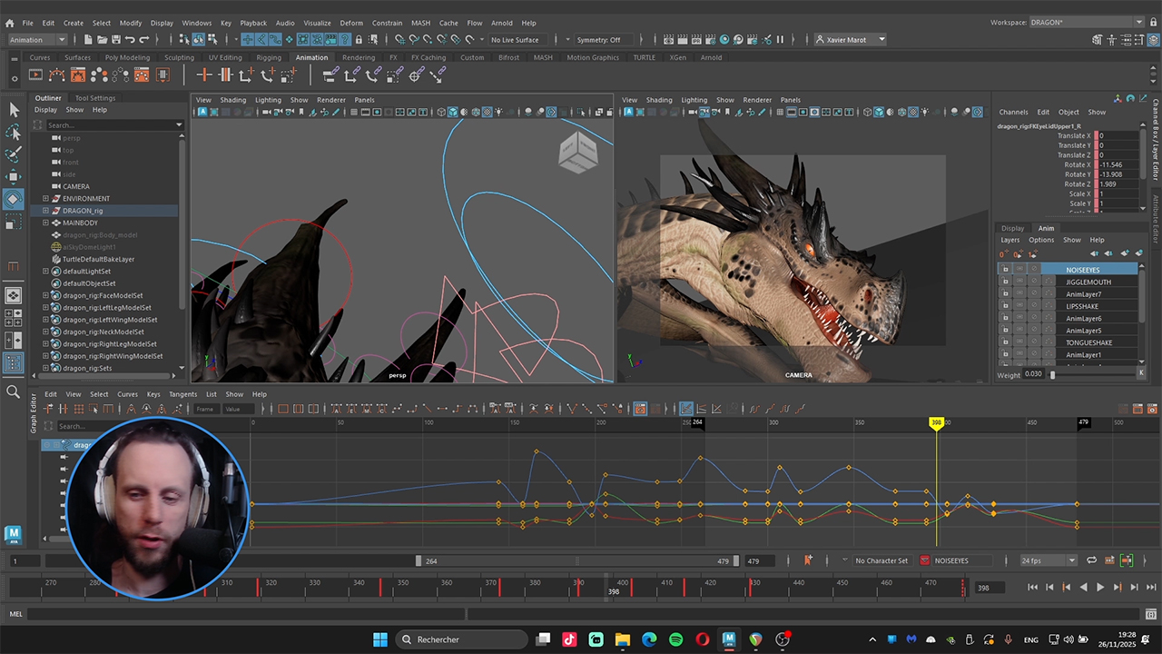
Task: Expand DRAGON_rig node in Outliner
Action: (45, 211)
